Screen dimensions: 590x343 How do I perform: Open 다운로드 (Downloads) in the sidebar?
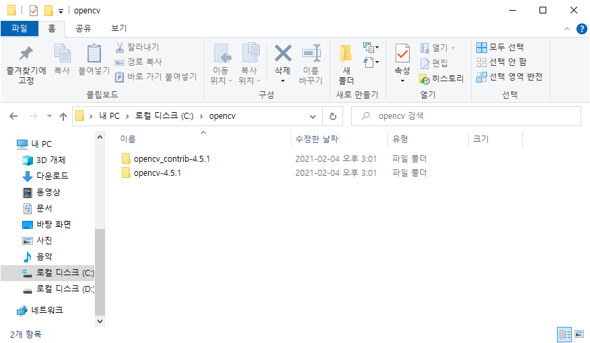(x=46, y=176)
